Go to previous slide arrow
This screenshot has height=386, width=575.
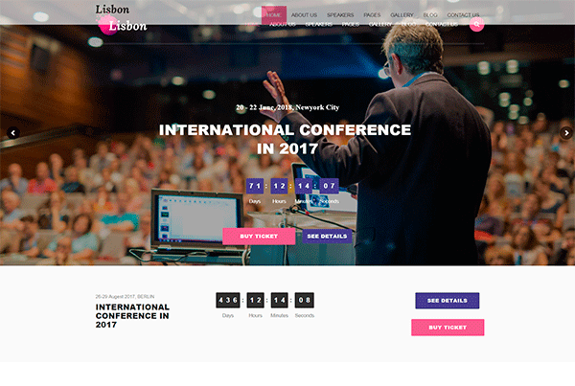click(13, 133)
